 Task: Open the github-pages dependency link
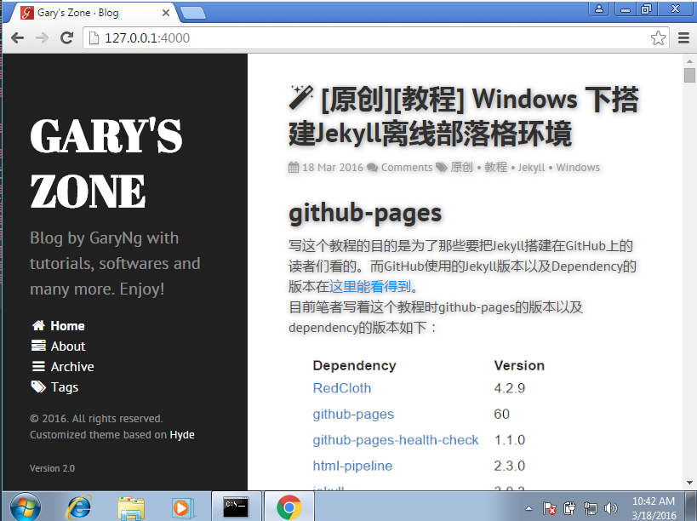click(353, 415)
